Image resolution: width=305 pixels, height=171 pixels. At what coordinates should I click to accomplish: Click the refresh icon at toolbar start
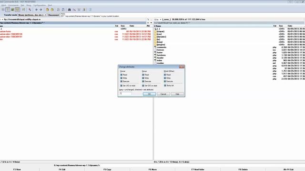pos(3,9)
